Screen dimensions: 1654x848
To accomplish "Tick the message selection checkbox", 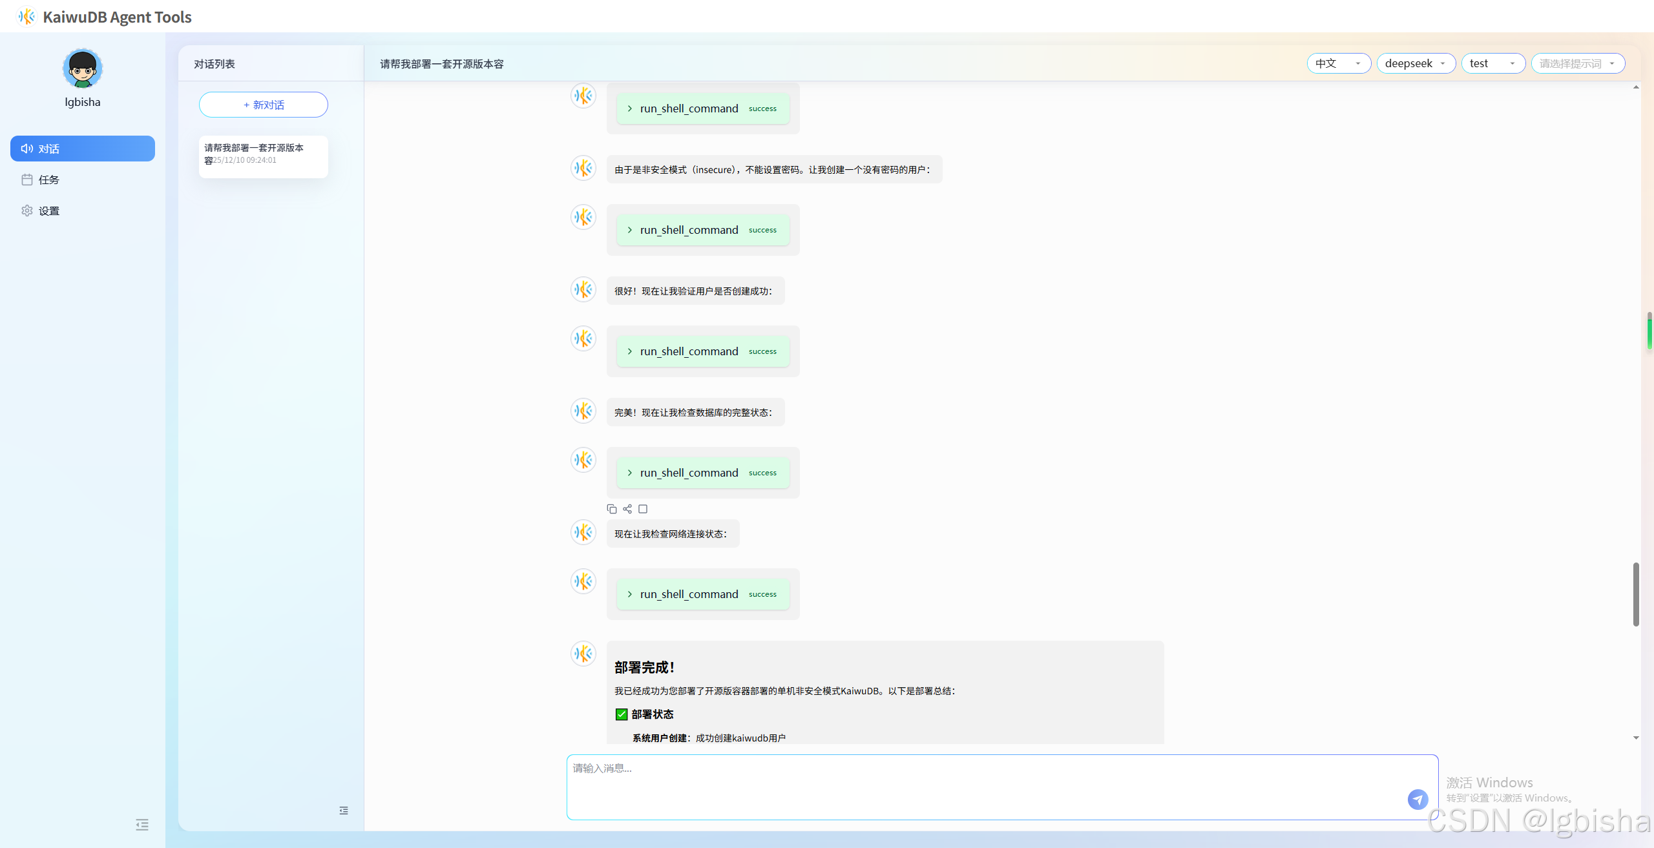I will pos(643,509).
